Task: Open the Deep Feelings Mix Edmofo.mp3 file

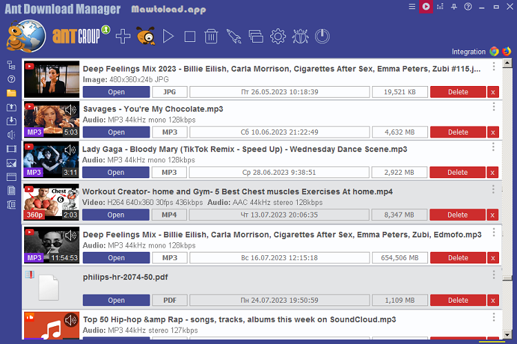Action: pyautogui.click(x=116, y=258)
